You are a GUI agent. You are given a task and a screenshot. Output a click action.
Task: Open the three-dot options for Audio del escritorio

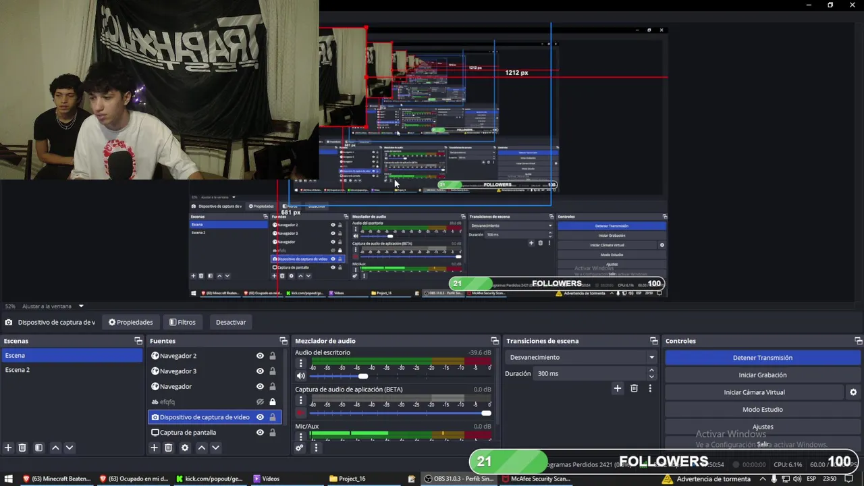(301, 363)
